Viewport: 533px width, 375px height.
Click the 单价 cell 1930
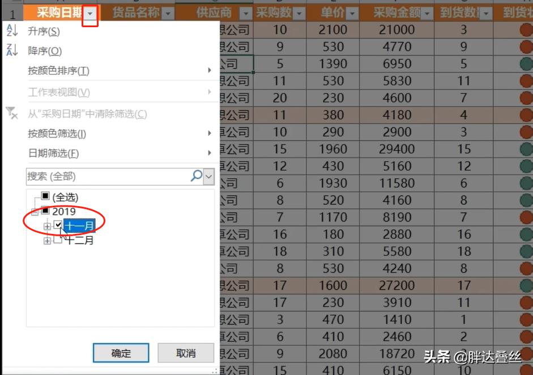coord(333,183)
